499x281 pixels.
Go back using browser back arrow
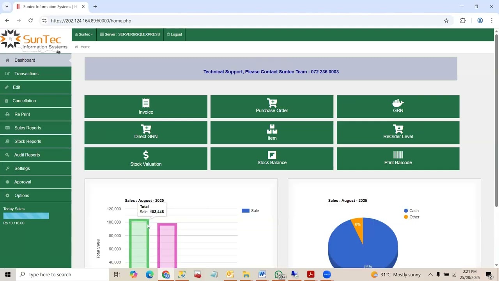[x=7, y=20]
